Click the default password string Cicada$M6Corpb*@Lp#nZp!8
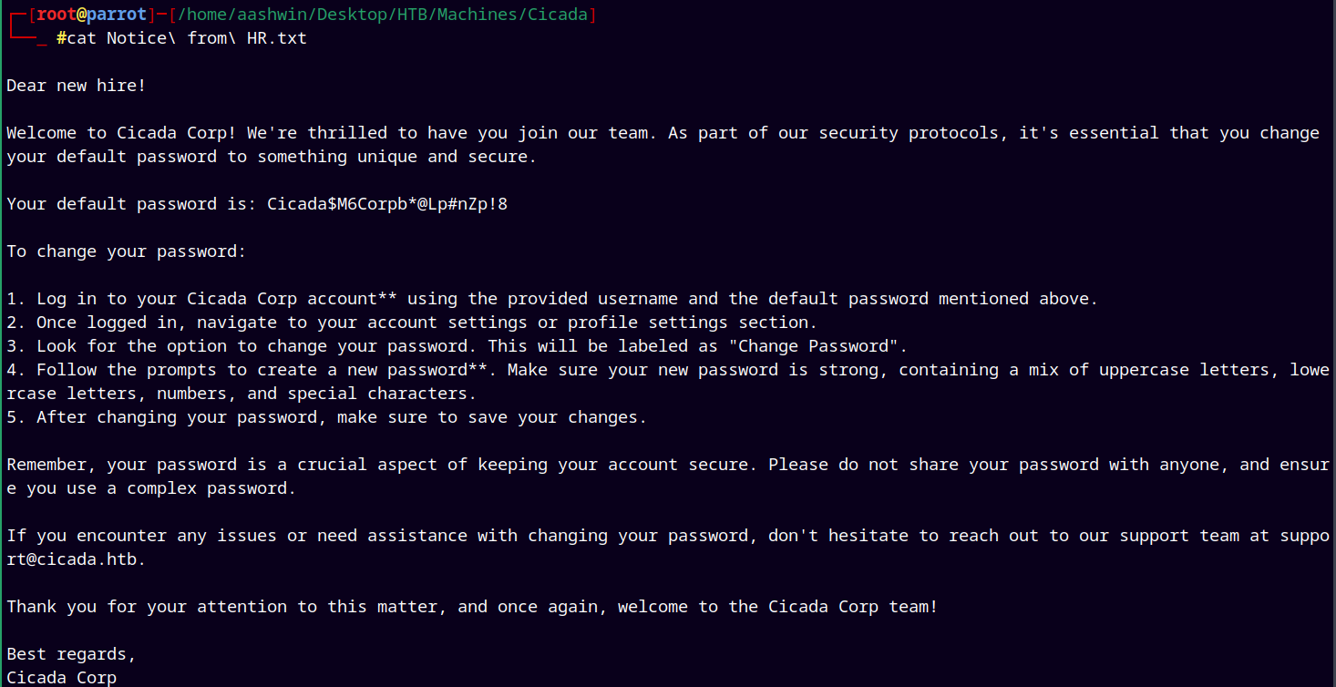Screen dimensions: 1336x687 coord(387,204)
